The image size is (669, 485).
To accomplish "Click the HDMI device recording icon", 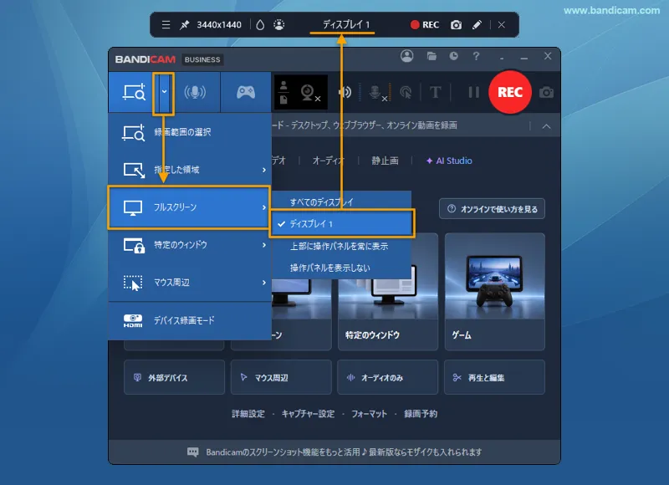I will 133,321.
